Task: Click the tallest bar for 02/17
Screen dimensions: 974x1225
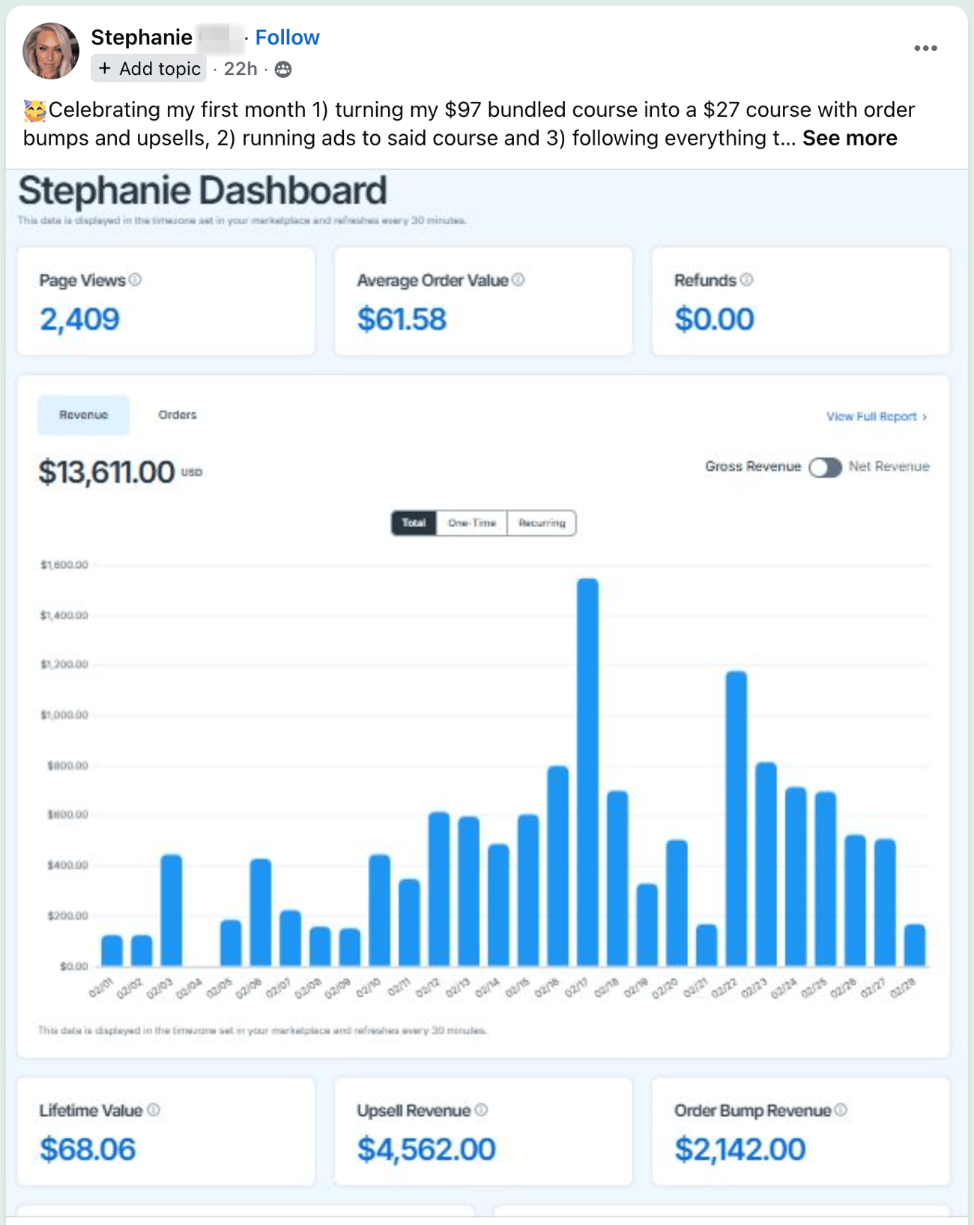Action: [x=587, y=772]
